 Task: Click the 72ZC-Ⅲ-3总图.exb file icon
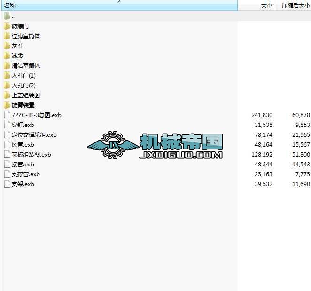tap(7, 115)
